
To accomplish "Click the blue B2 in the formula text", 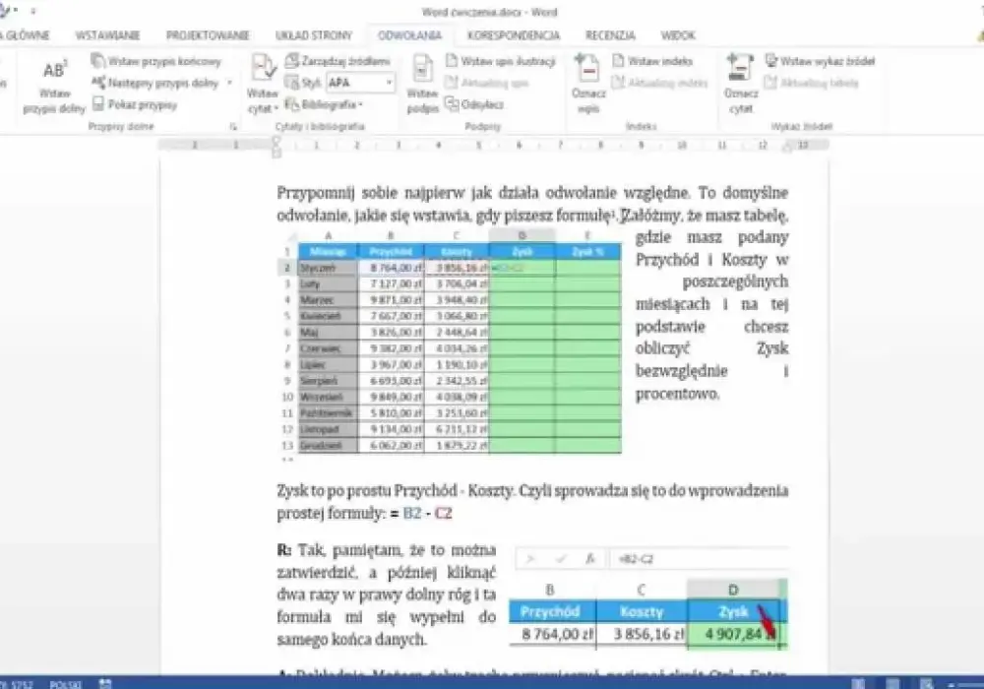I will (411, 513).
